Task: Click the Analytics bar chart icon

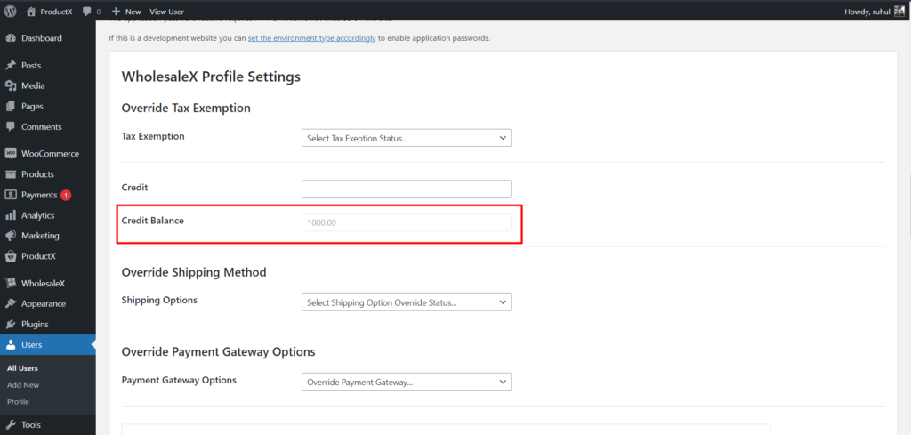Action: tap(11, 215)
